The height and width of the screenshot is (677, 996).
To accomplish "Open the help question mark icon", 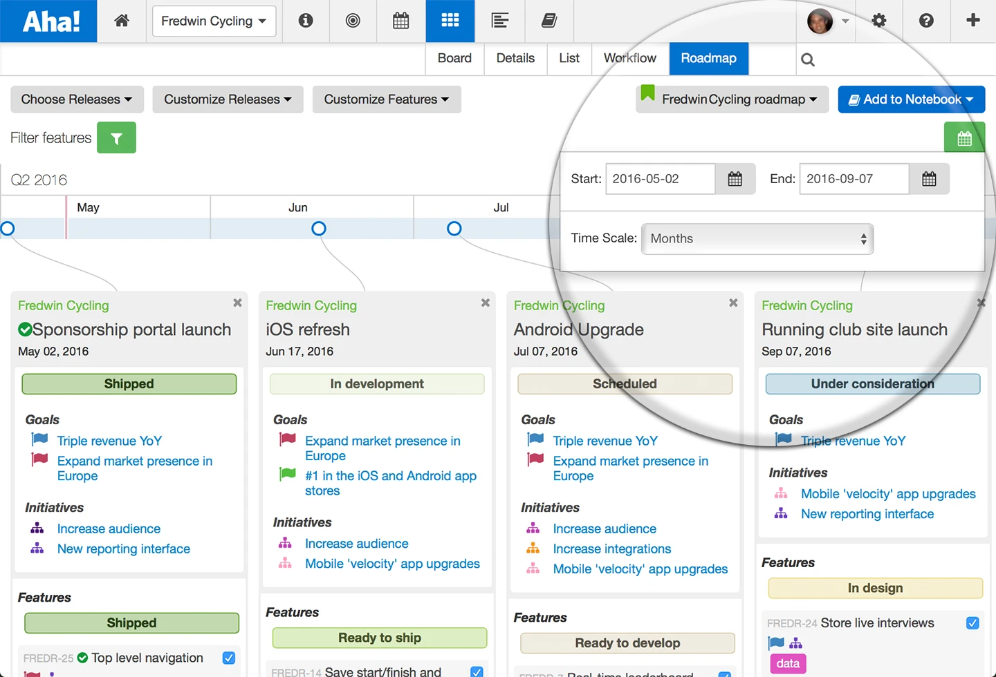I will tap(926, 21).
